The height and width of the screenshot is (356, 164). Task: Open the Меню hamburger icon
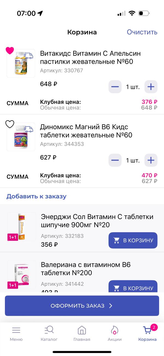point(16,330)
